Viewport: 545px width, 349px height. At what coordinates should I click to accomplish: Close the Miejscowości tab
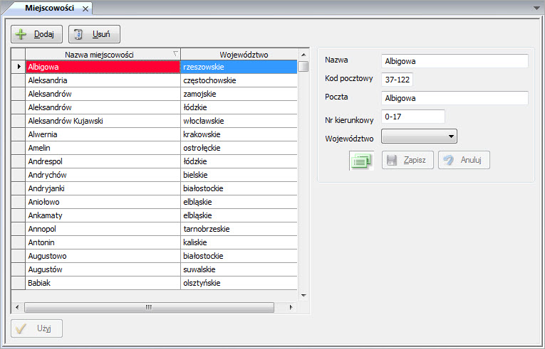pyautogui.click(x=85, y=9)
